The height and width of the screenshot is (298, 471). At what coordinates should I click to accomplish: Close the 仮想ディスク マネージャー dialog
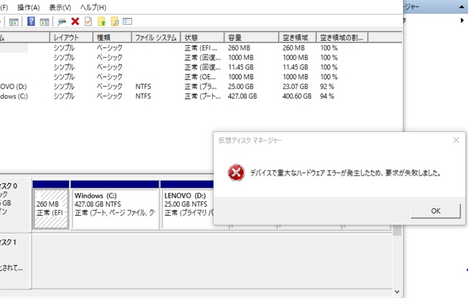point(456,140)
